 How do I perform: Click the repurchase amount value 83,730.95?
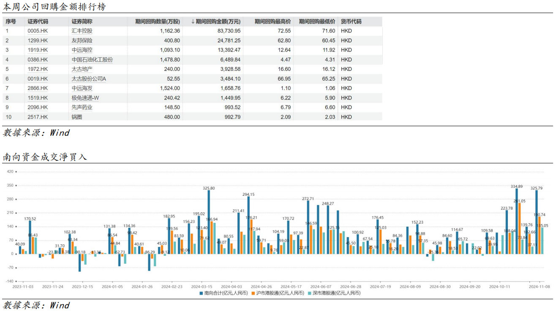[229, 31]
